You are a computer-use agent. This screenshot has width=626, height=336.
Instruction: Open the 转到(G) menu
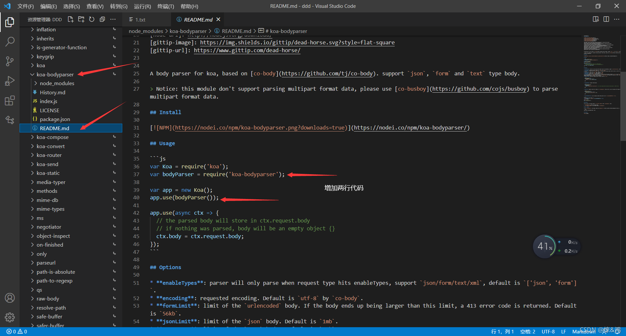[x=119, y=6]
